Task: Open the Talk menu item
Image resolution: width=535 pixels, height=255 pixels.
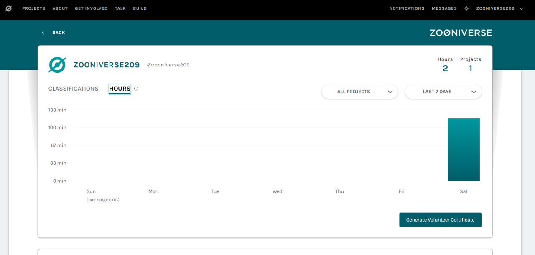Action: tap(120, 8)
